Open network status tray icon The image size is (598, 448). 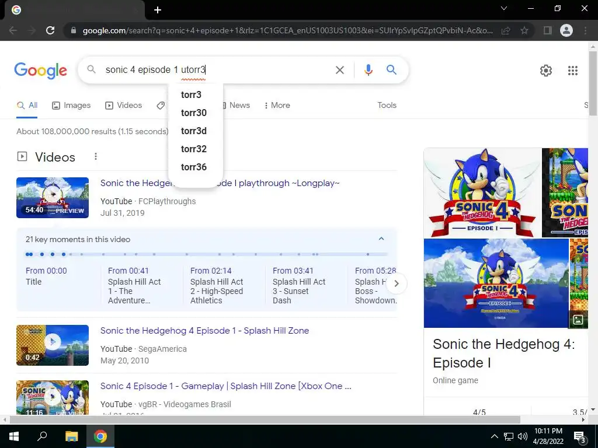pyautogui.click(x=509, y=436)
